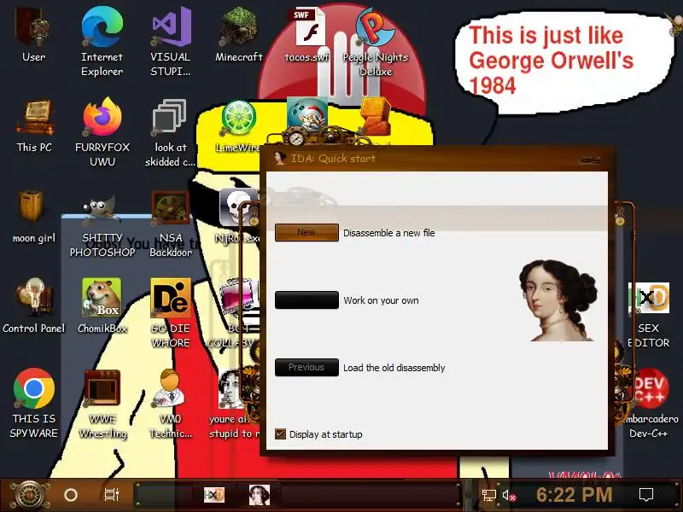Open the NjRat.exe skull icon
Screen dimensions: 683x512
(239, 217)
